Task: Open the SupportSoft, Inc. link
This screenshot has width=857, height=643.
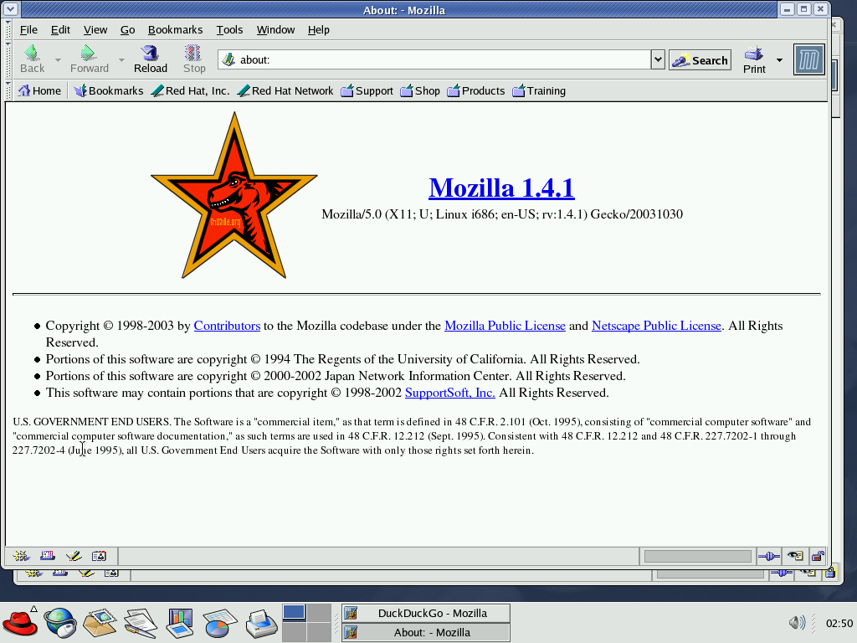Action: tap(449, 394)
